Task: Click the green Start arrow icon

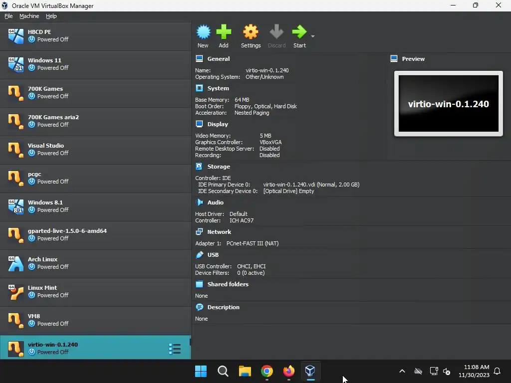Action: click(x=299, y=32)
